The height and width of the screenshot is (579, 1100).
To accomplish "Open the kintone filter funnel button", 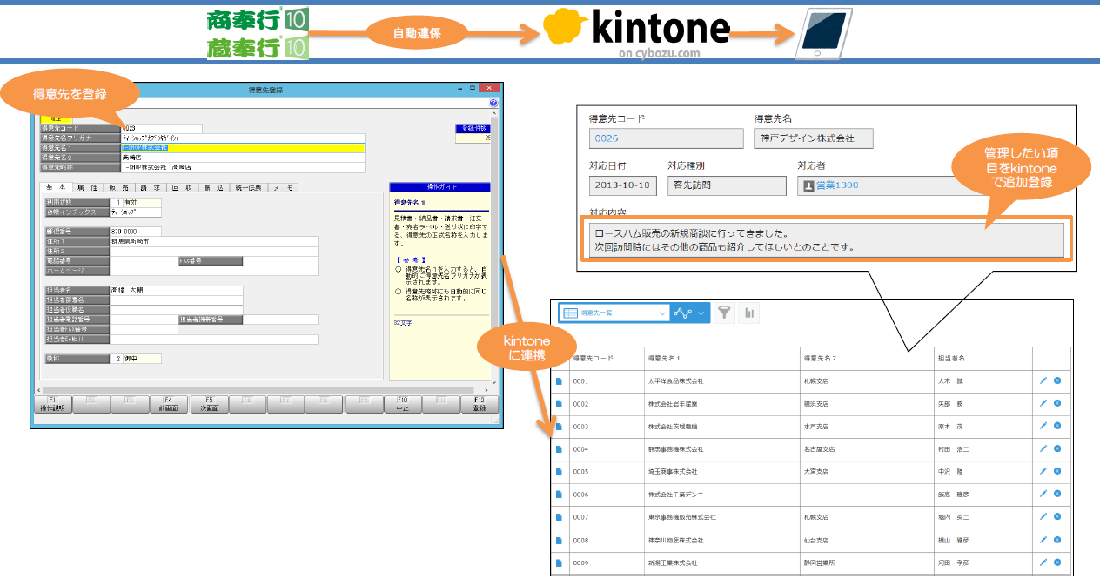I will coord(724,313).
